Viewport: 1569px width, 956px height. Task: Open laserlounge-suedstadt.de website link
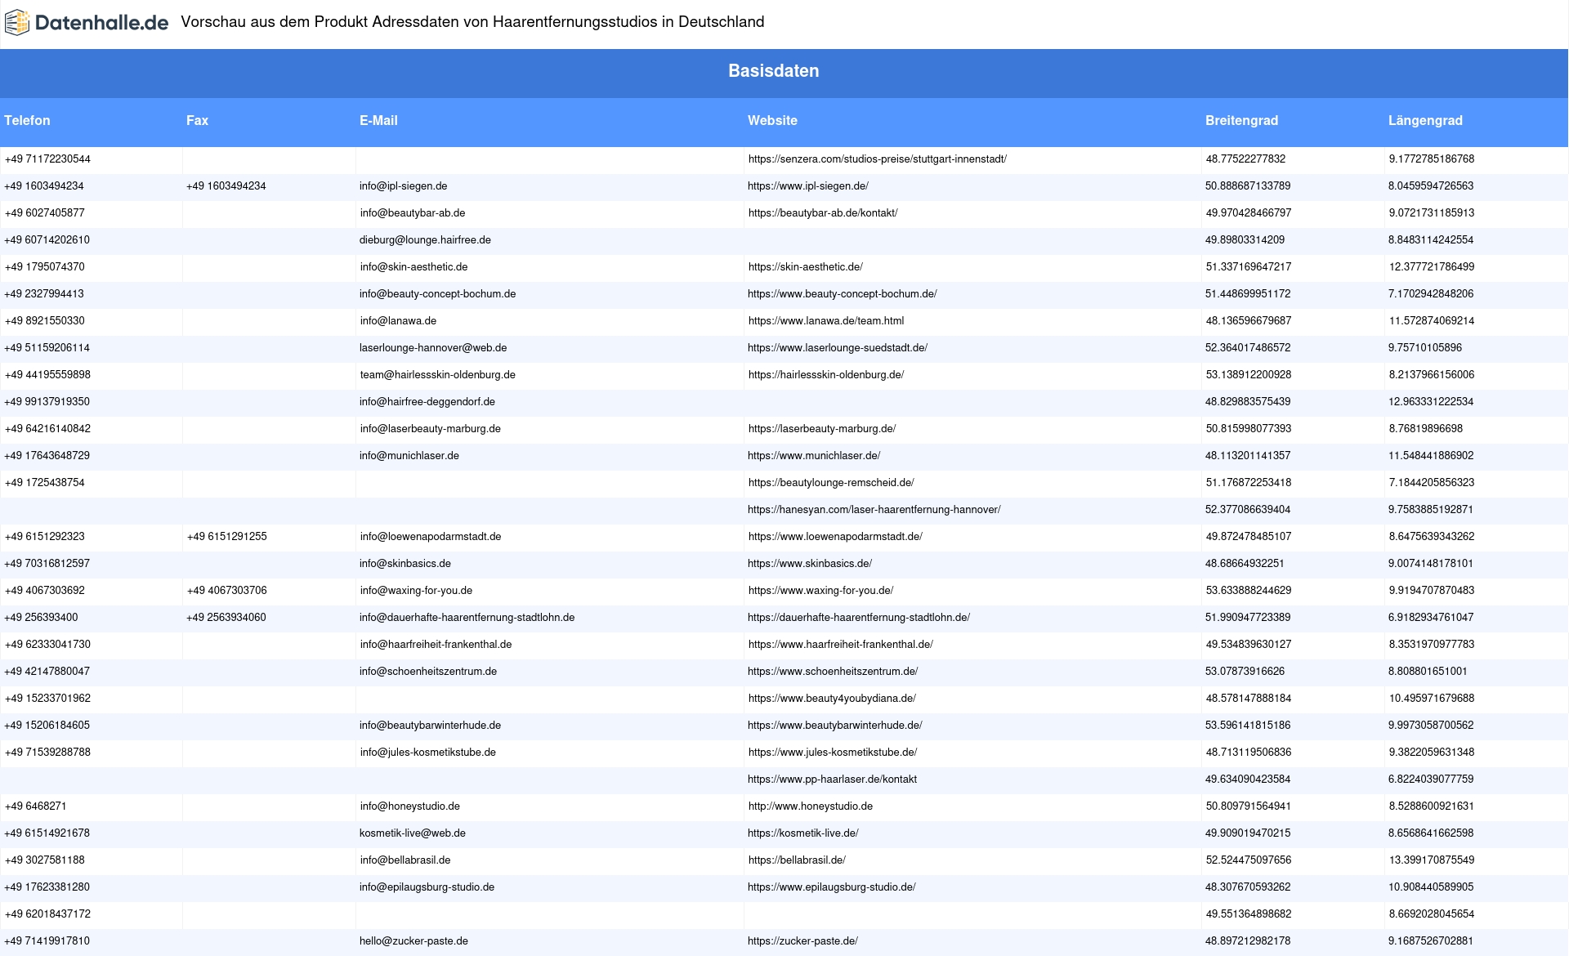click(837, 348)
